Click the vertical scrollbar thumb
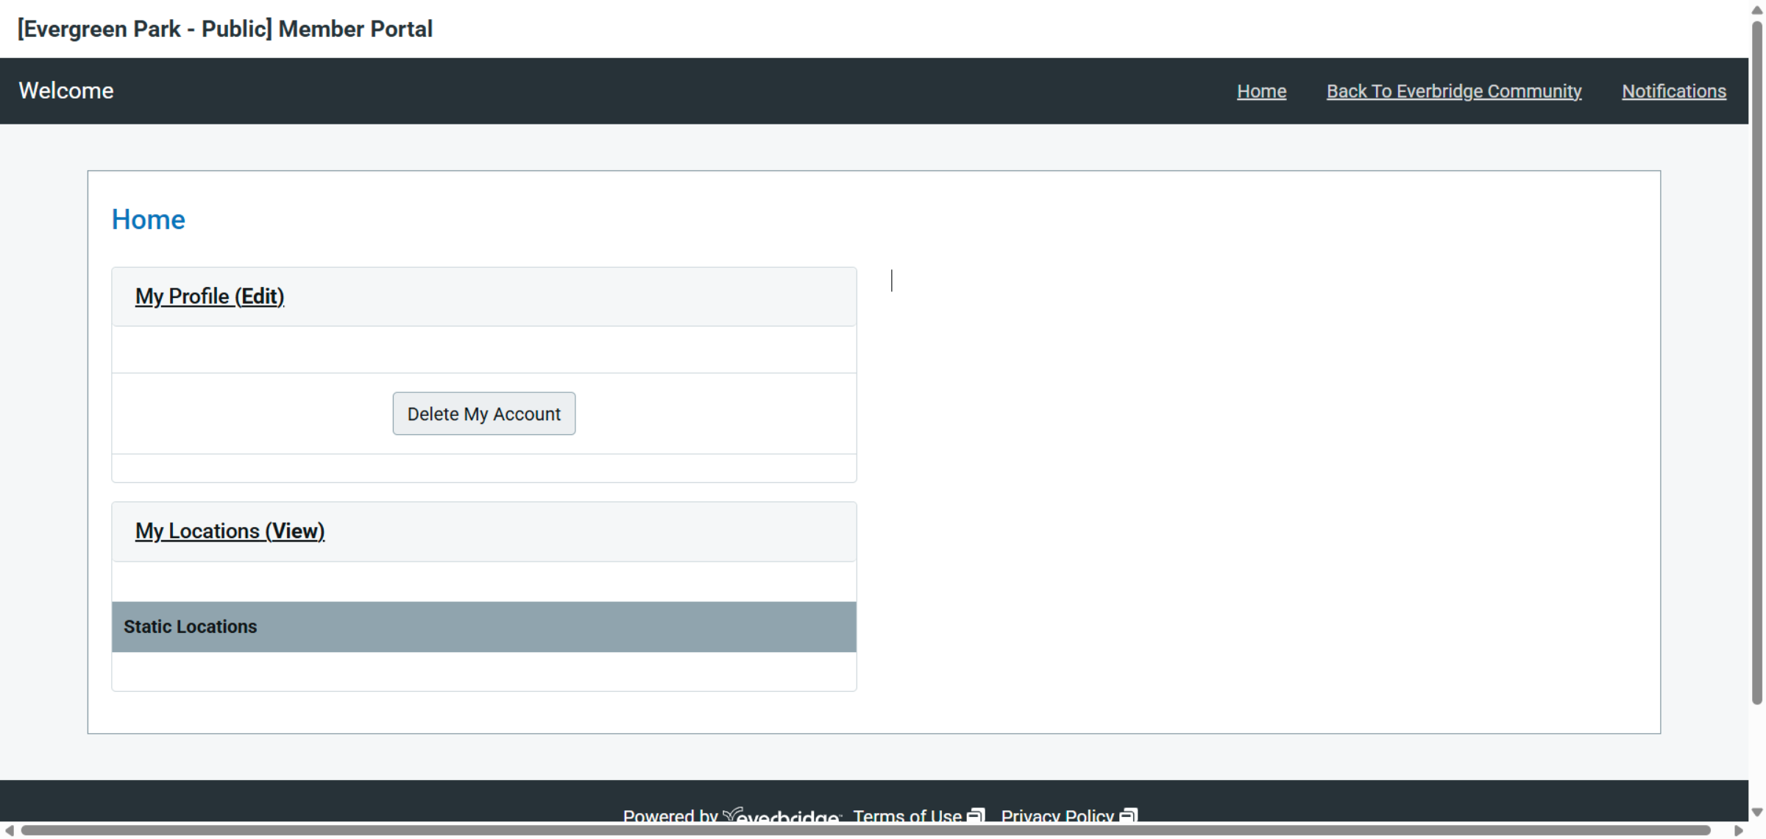 click(1757, 362)
